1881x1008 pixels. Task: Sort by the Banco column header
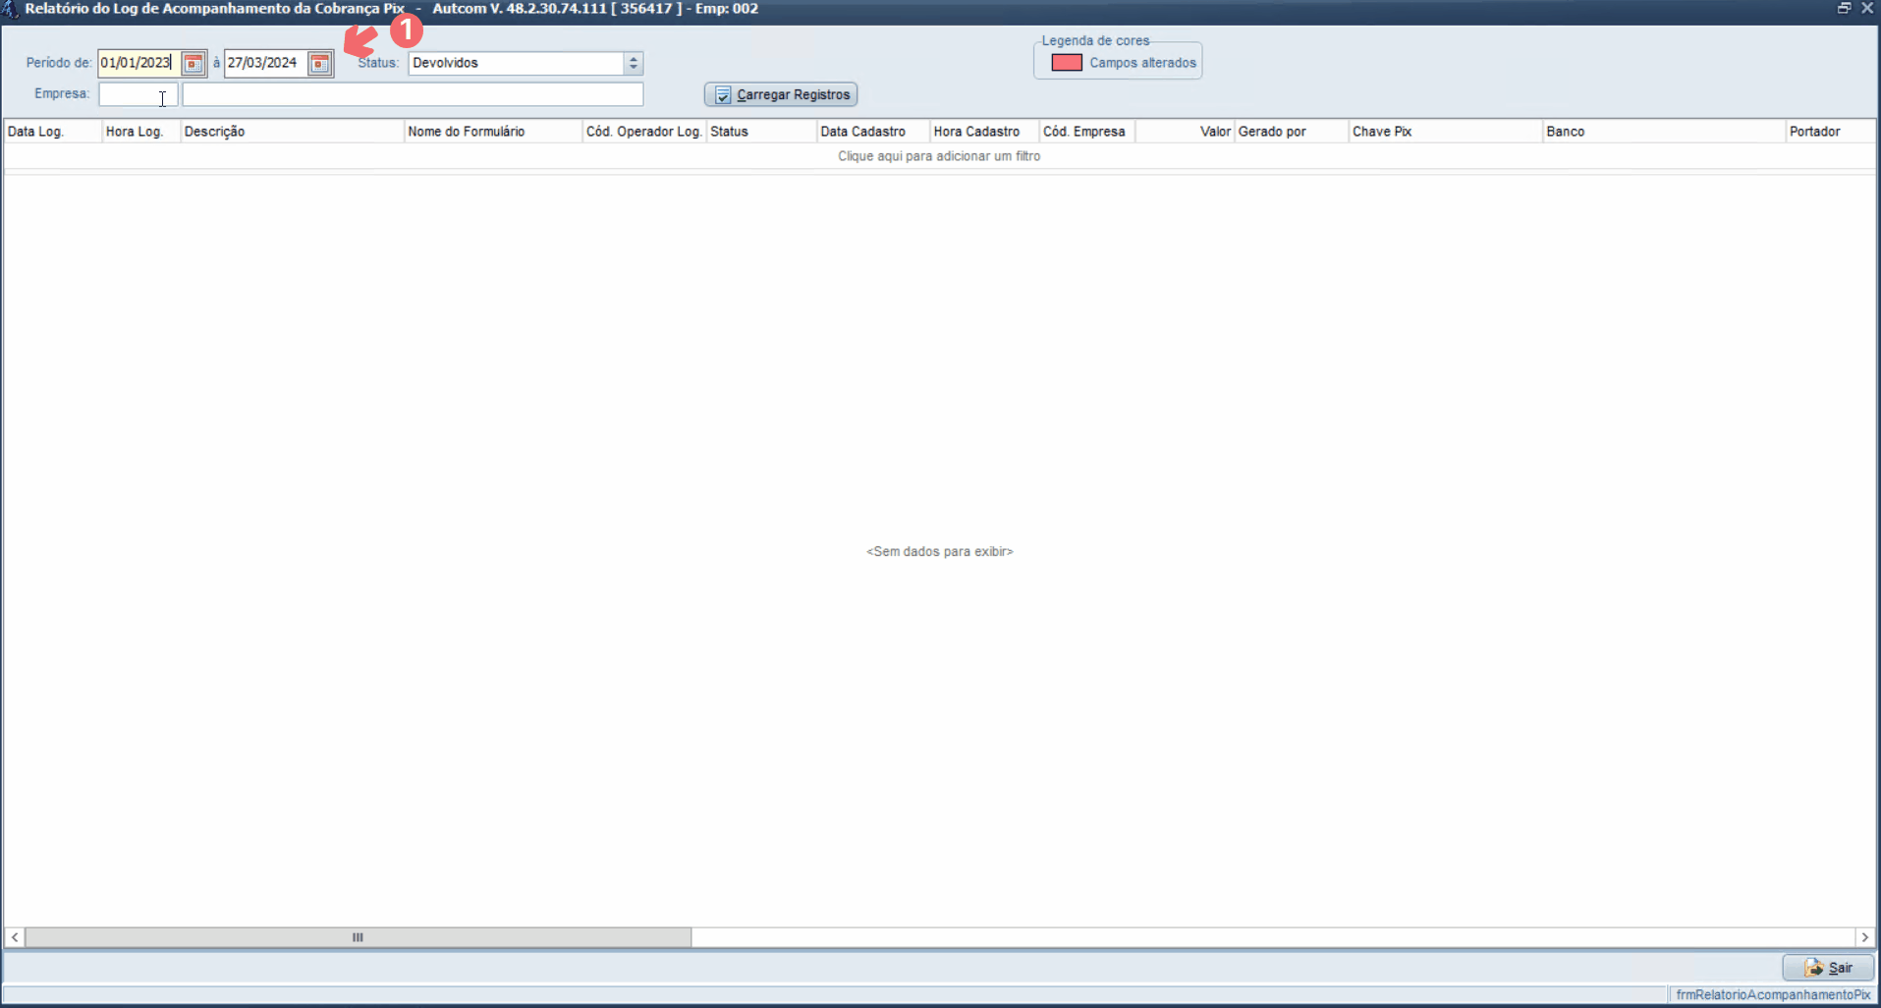point(1664,132)
